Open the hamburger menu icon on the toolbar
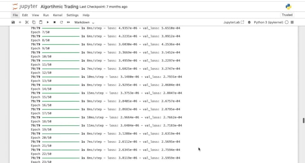Viewport: 305px width, 163px height. coord(292,22)
